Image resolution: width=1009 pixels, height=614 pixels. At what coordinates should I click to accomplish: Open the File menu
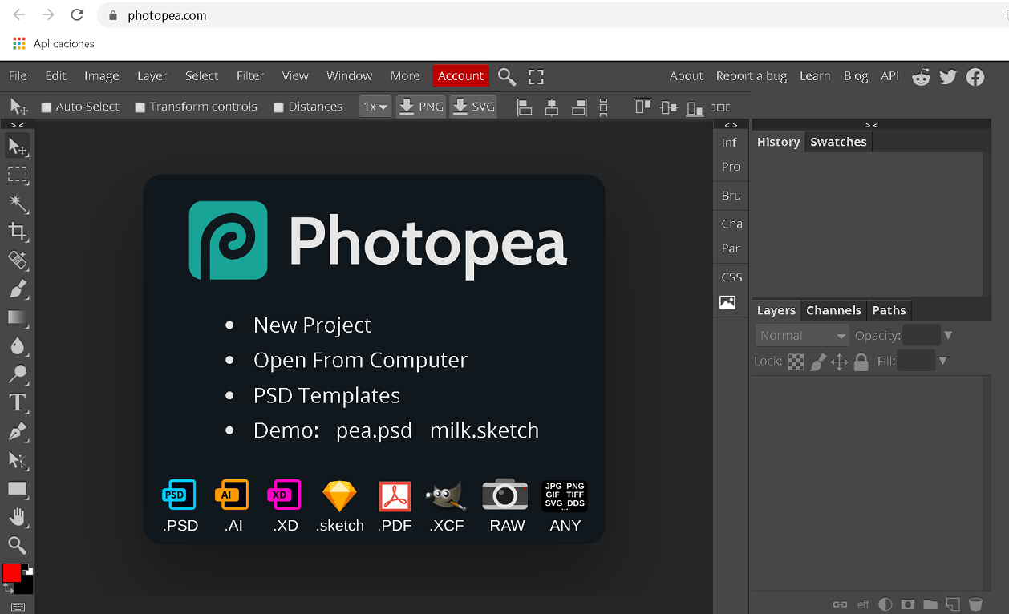coord(18,76)
